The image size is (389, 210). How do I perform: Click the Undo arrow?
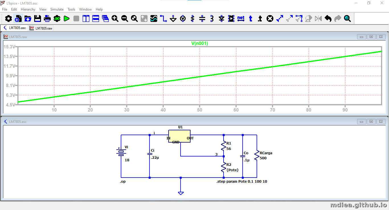coord(328,19)
